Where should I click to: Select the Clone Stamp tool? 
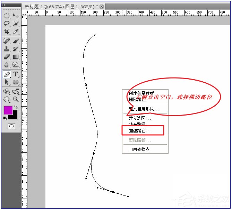pos(6,49)
